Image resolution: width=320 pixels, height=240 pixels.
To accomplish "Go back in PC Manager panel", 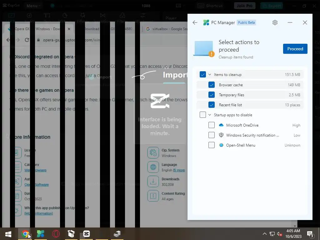I will 195,22.
